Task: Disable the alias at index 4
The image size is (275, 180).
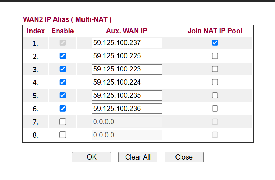Action: pos(62,82)
